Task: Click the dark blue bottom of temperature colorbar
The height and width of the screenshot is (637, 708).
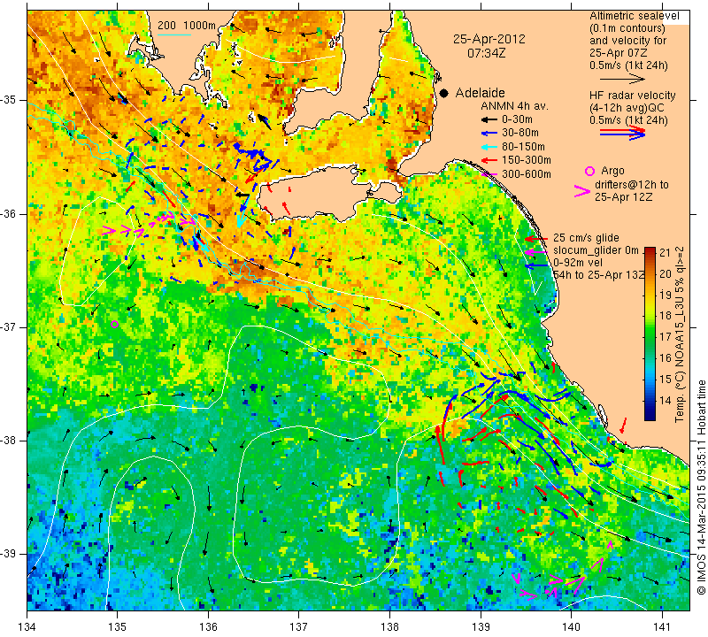Action: tap(650, 416)
